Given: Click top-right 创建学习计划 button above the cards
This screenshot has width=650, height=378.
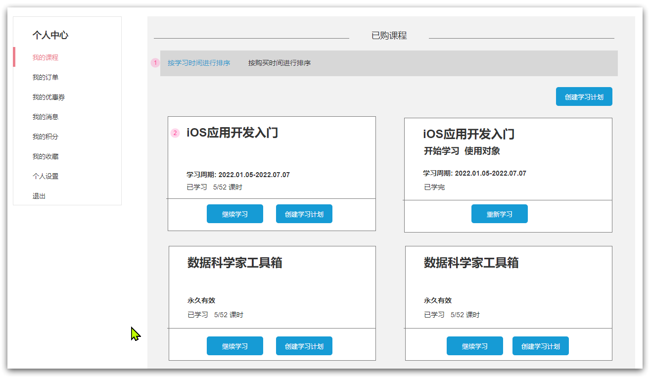Looking at the screenshot, I should [584, 96].
